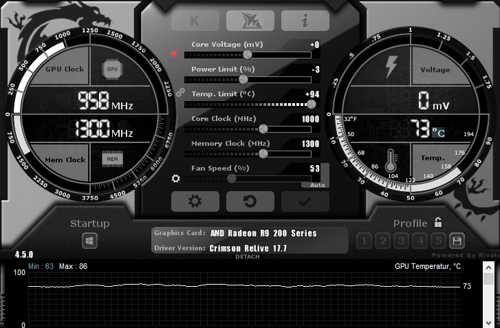Image resolution: width=500 pixels, height=328 pixels.
Task: Toggle the Windows Startup button
Action: [89, 241]
